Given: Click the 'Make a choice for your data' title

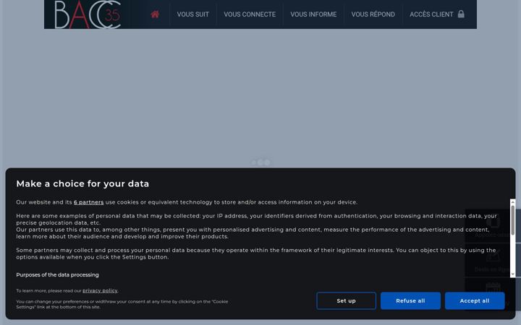Looking at the screenshot, I should (x=82, y=183).
